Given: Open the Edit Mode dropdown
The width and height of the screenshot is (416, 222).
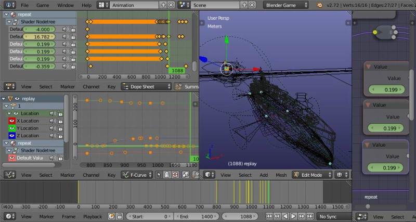Looking at the screenshot, I should (312, 175).
